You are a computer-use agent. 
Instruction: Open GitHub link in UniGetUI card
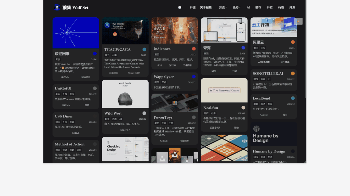[66, 105]
